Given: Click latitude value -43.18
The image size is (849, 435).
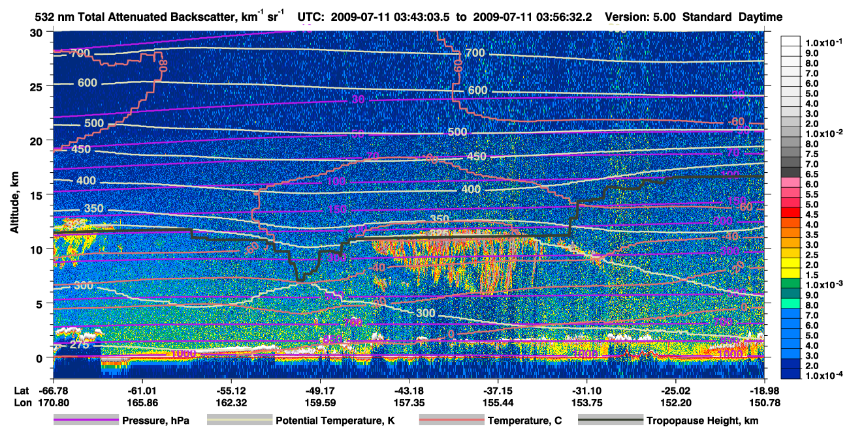Looking at the screenshot, I should 409,391.
